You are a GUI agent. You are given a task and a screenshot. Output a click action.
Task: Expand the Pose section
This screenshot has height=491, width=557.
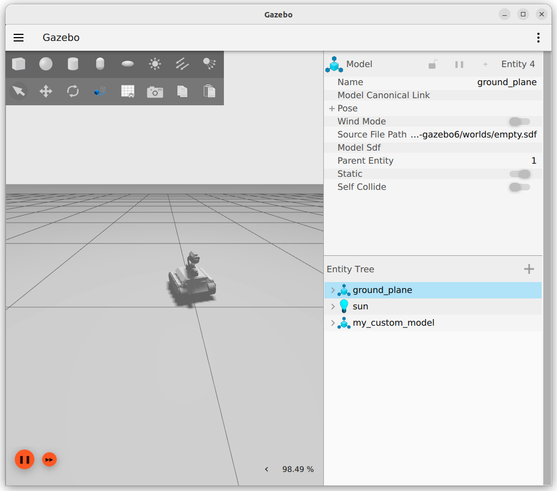[332, 109]
